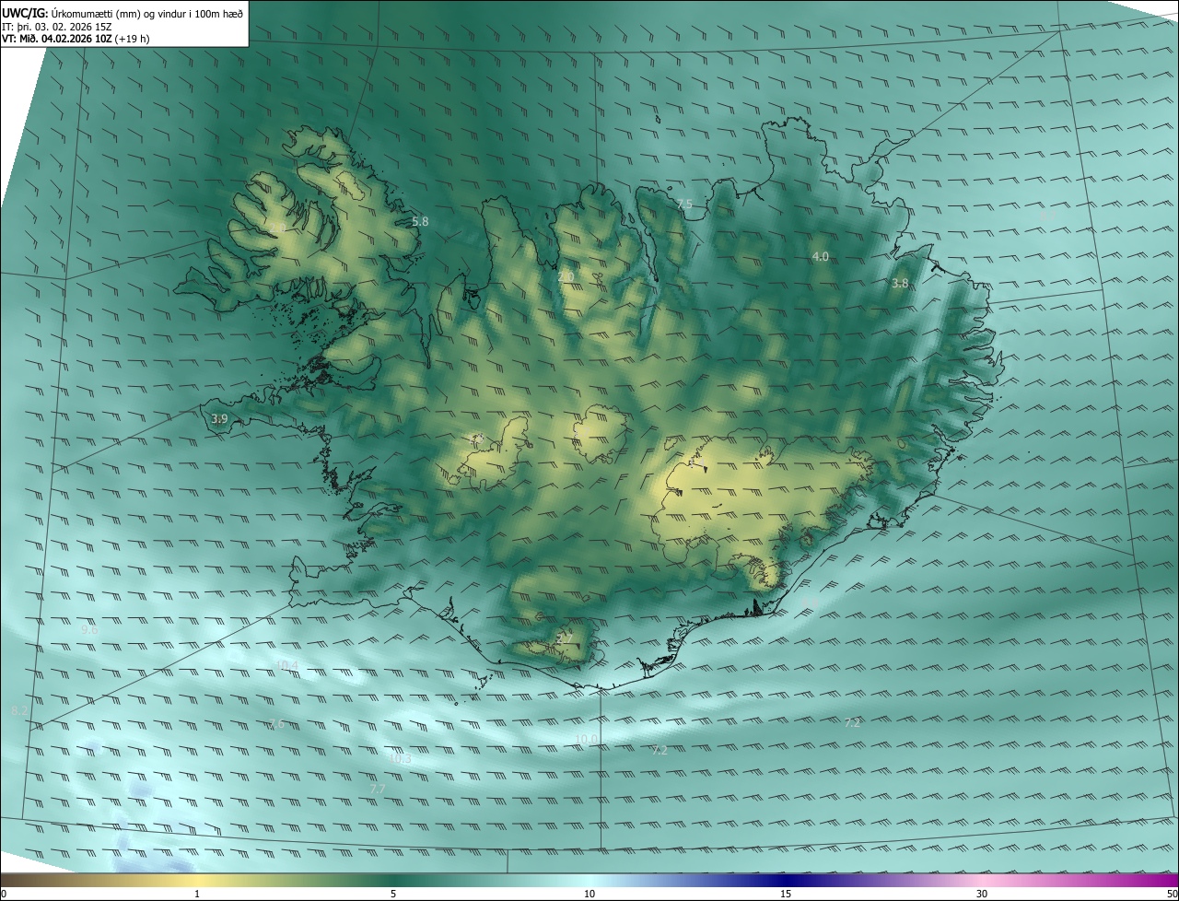Click the 4.0 value in northeast Iceland

point(820,256)
